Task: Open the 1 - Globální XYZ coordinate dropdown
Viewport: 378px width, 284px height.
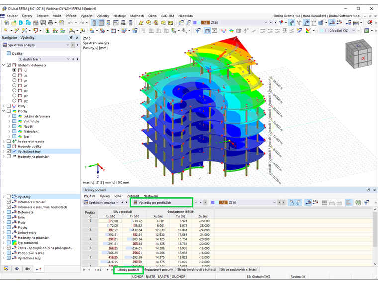Action: 354,31
